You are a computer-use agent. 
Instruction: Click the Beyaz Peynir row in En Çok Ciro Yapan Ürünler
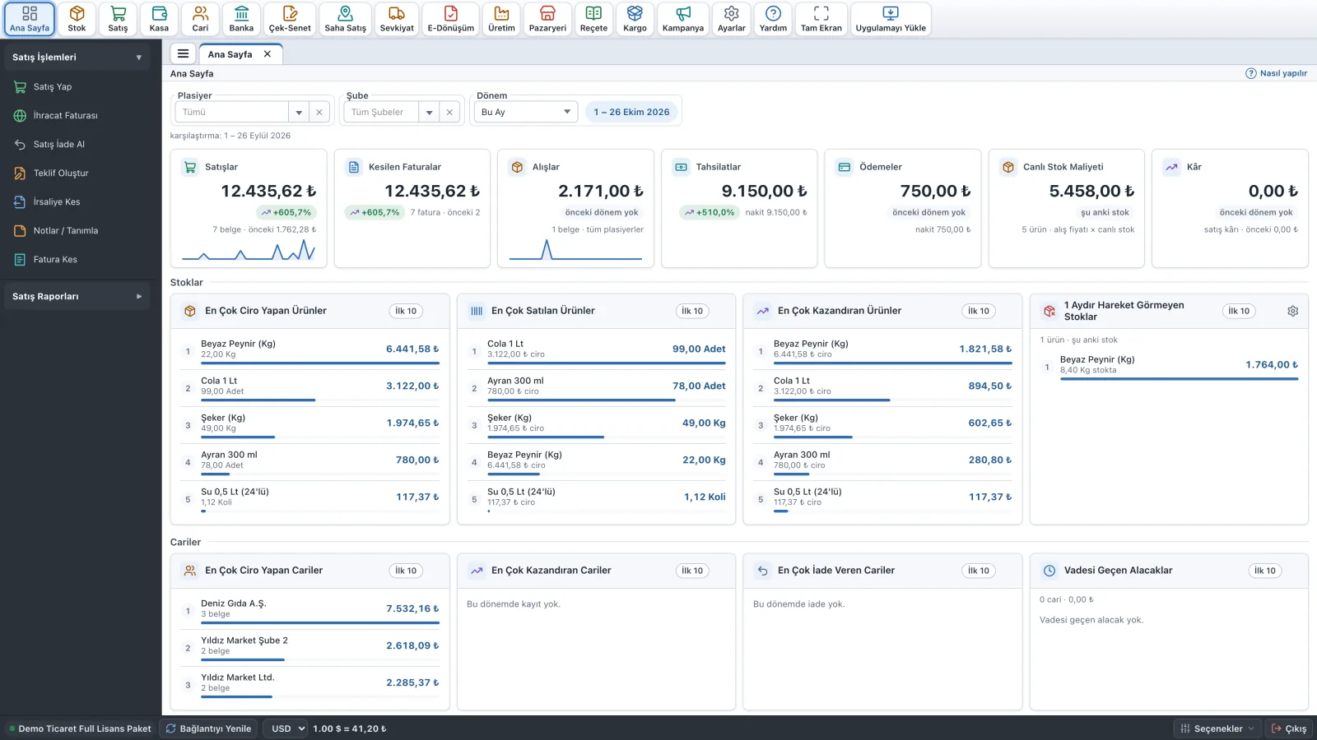tap(310, 349)
